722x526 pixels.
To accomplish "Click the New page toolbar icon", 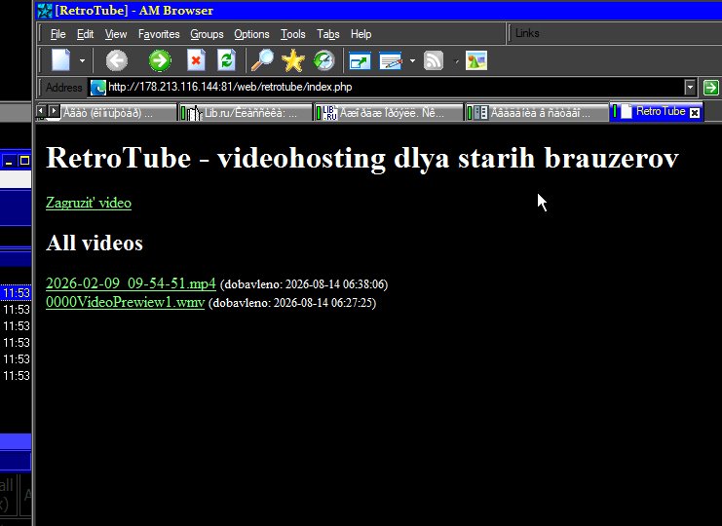I will [x=61, y=60].
